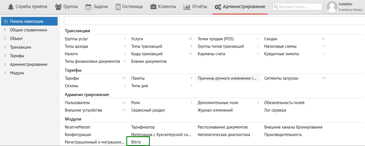This screenshot has width=365, height=146.
Task: Click the Клиенты briefcase icon
Action: click(153, 7)
